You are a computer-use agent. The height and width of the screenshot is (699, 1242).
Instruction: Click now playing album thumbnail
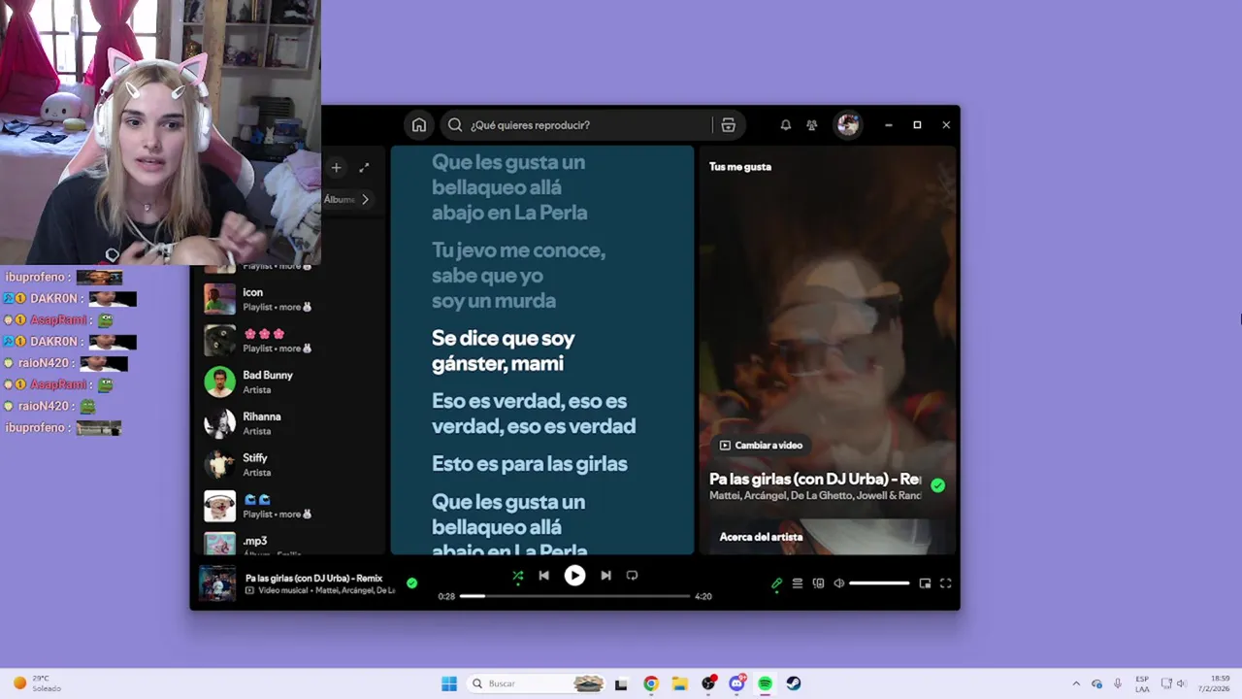pos(217,583)
